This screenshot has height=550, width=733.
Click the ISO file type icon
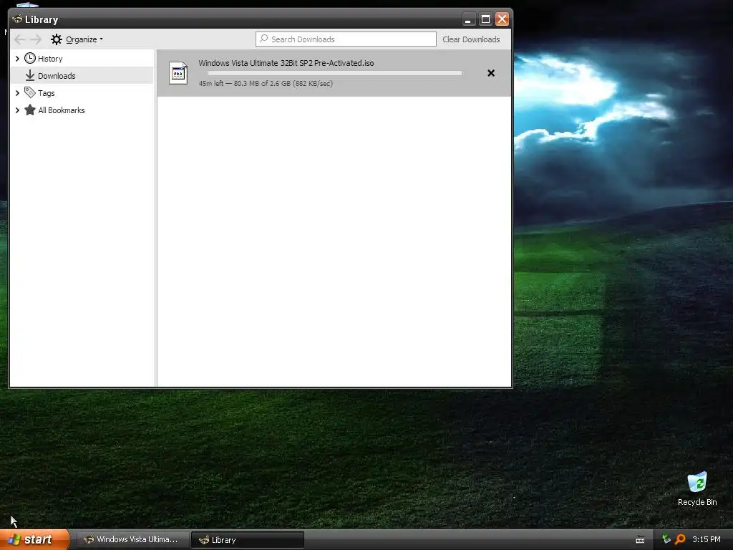click(x=178, y=74)
